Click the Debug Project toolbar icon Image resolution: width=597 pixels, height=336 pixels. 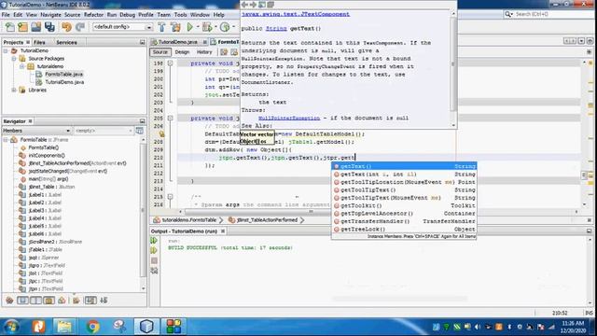click(x=207, y=27)
